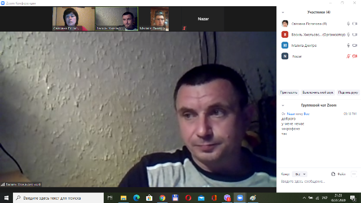This screenshot has height=203, width=361.
Task: Click Василь organizer's microphone icon
Action: pos(349,34)
